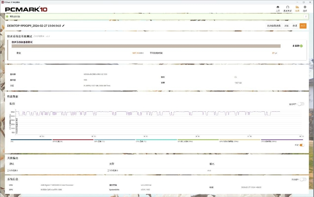Click the question mark in the green banner
This screenshot has height=197, width=314.
306,17
